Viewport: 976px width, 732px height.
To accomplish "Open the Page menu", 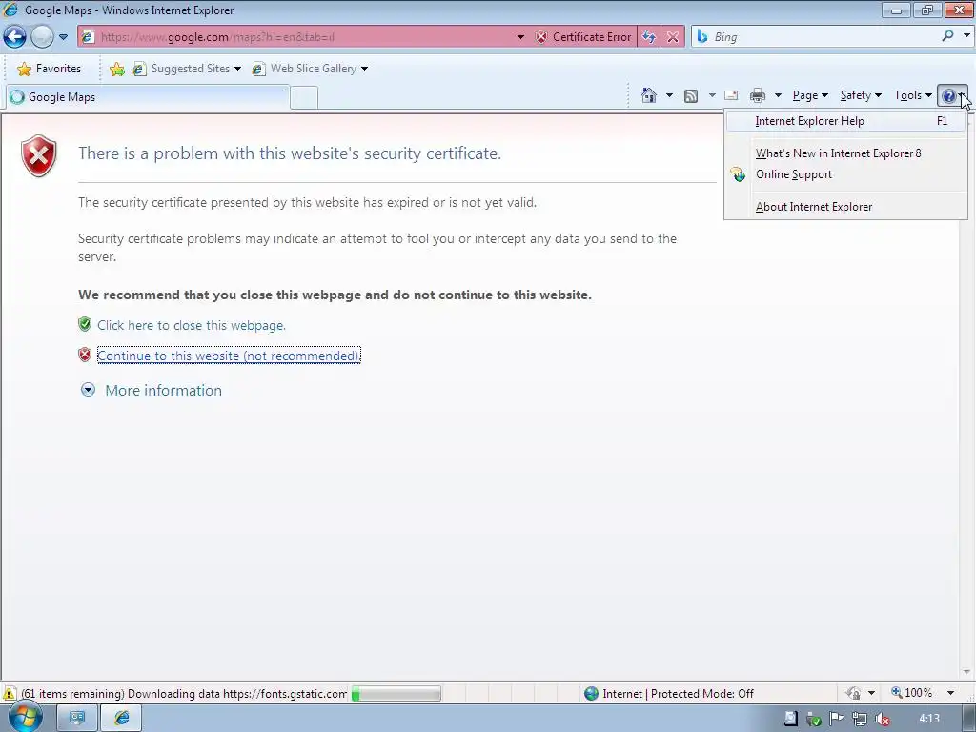I will [810, 95].
